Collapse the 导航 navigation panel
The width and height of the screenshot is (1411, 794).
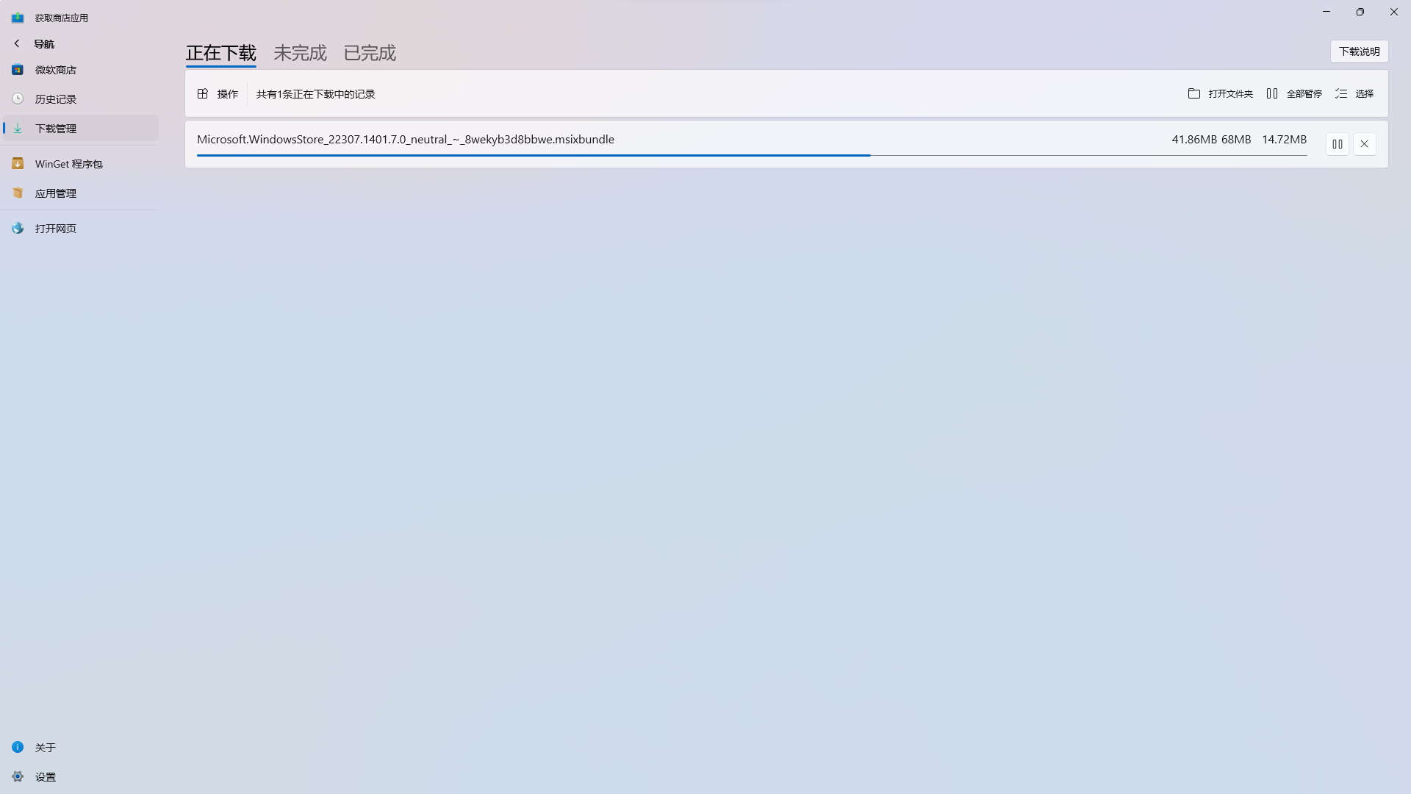click(16, 43)
